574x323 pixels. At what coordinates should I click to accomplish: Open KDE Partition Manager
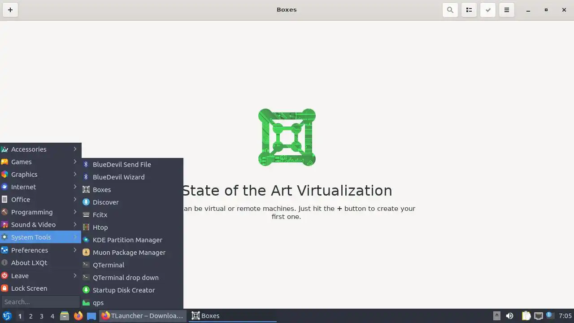coord(132,240)
